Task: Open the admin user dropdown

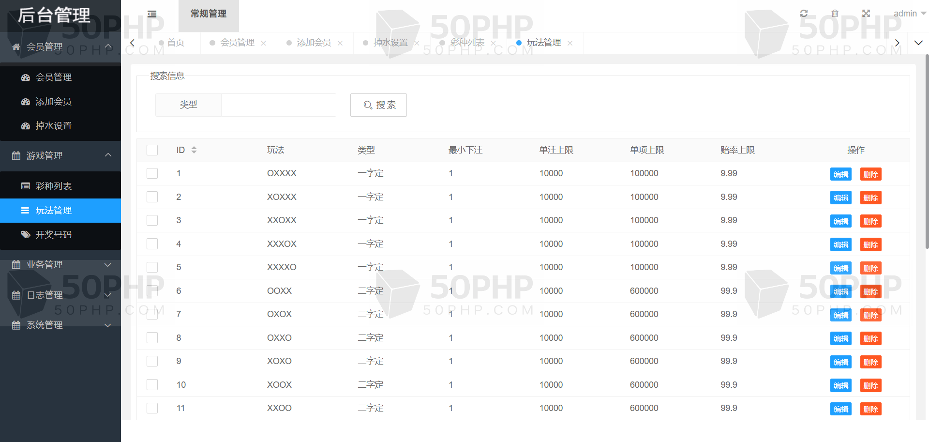Action: [909, 14]
